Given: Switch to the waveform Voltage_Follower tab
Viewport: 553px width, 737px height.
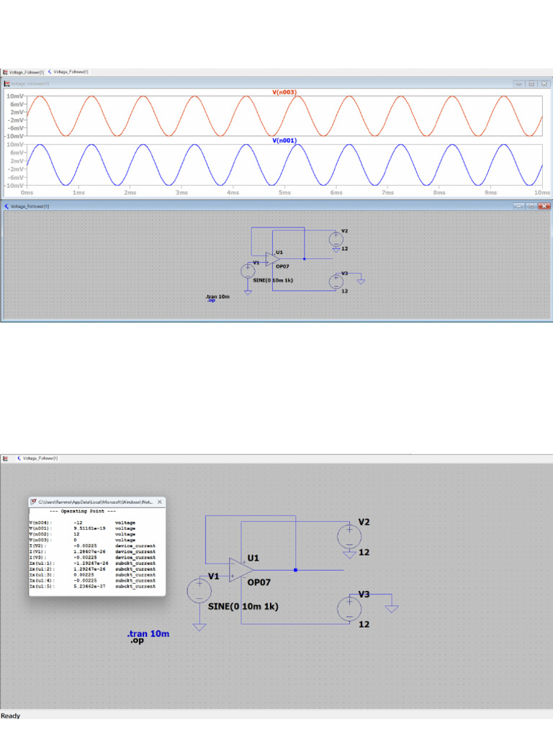Looking at the screenshot, I should pyautogui.click(x=24, y=72).
